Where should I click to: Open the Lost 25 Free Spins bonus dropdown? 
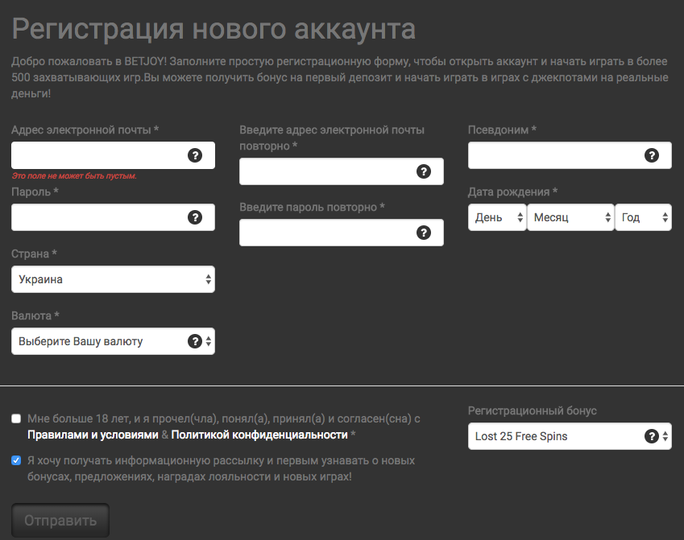570,436
